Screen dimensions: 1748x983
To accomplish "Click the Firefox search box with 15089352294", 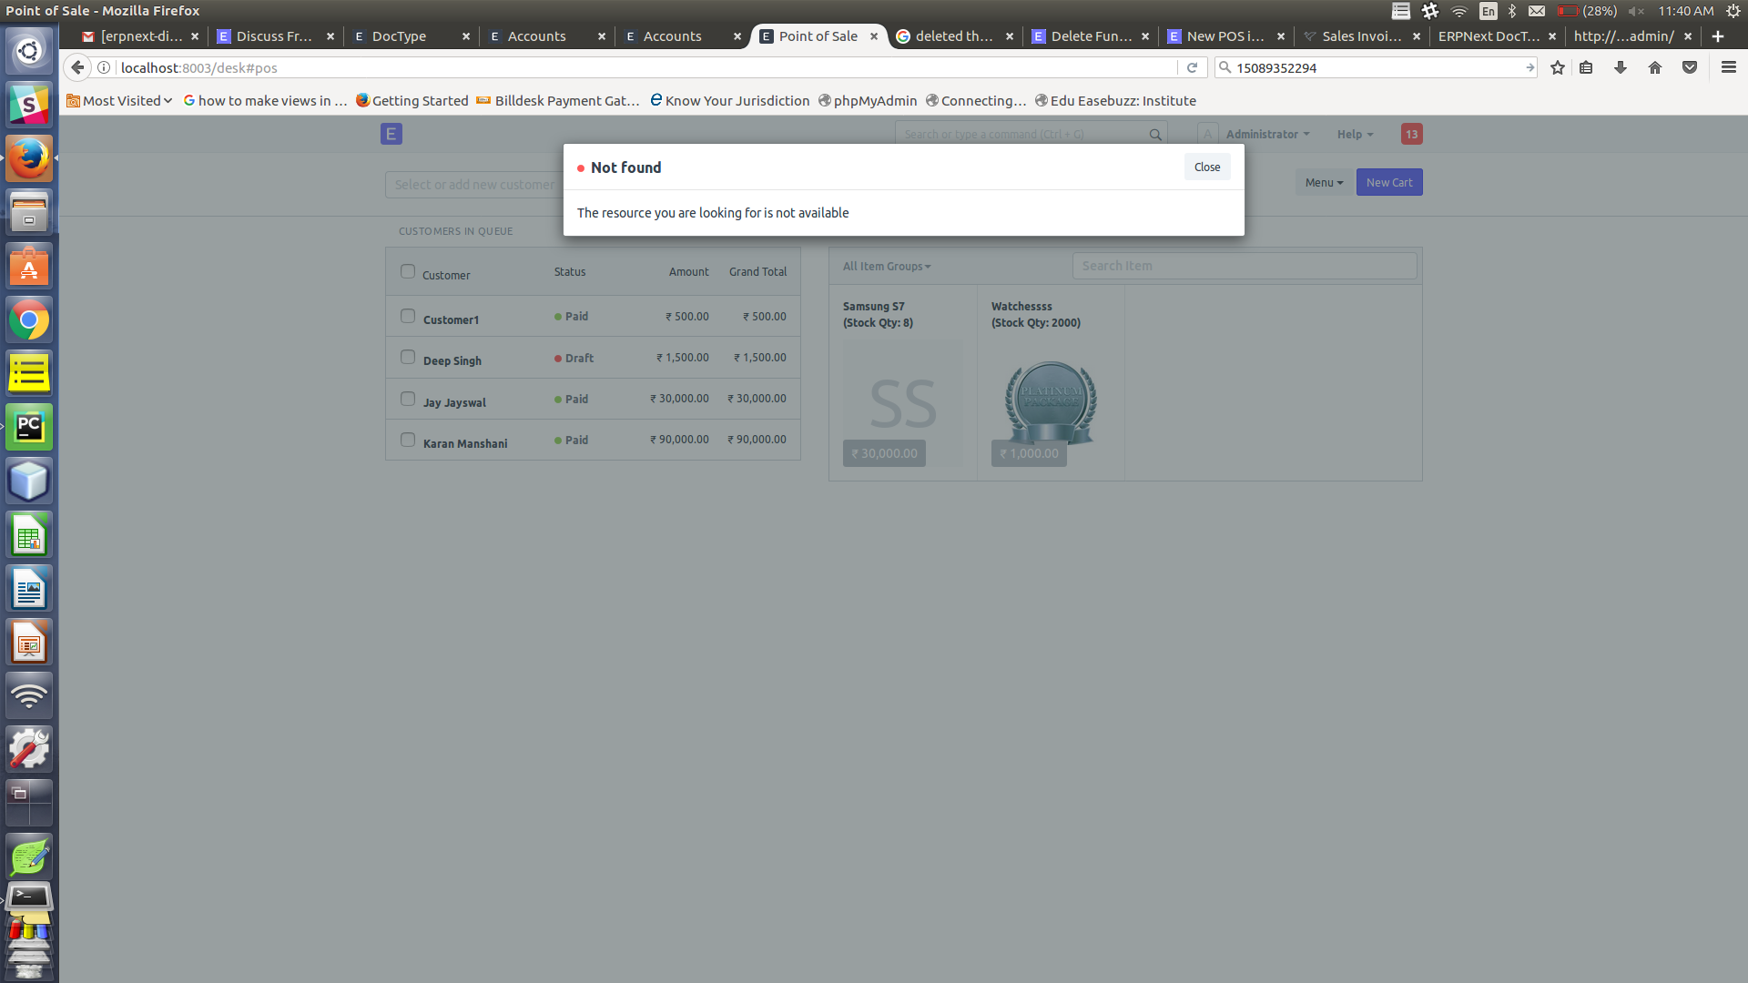I will [1375, 67].
